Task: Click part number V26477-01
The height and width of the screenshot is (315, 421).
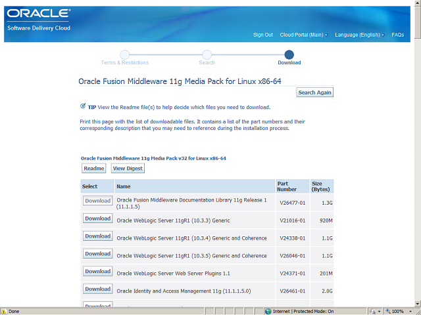Action: pyautogui.click(x=292, y=203)
